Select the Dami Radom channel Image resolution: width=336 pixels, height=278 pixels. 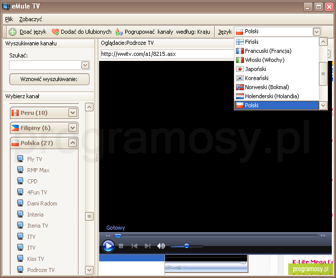42,203
